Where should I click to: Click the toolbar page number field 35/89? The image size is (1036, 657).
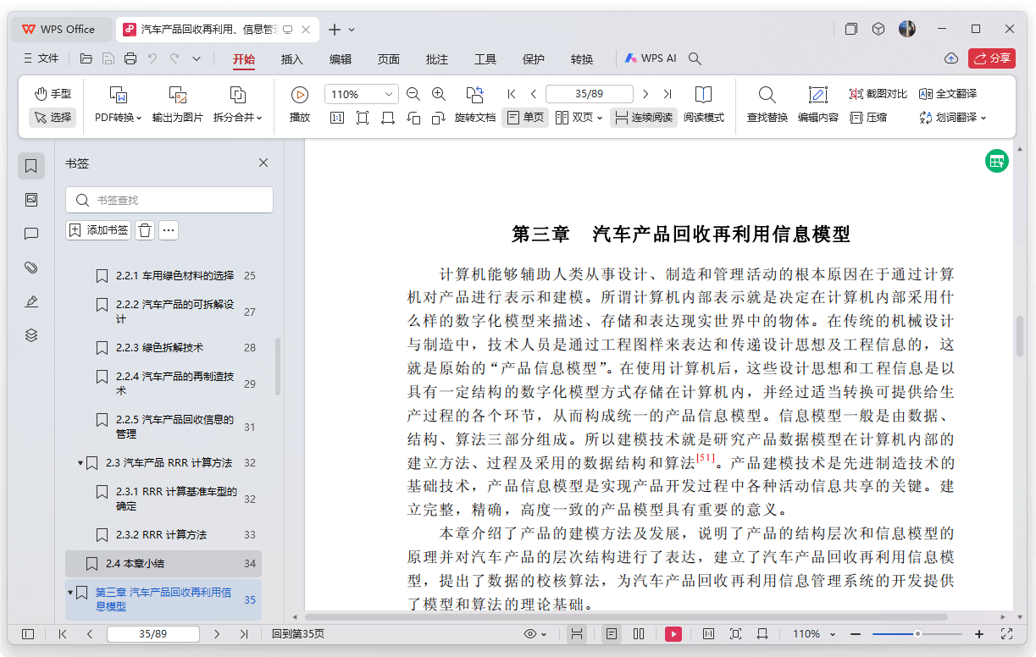tap(590, 94)
